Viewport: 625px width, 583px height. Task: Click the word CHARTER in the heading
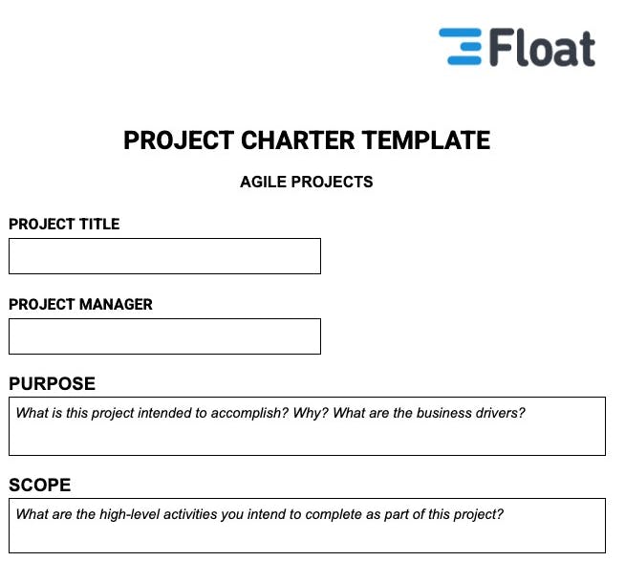pyautogui.click(x=295, y=141)
